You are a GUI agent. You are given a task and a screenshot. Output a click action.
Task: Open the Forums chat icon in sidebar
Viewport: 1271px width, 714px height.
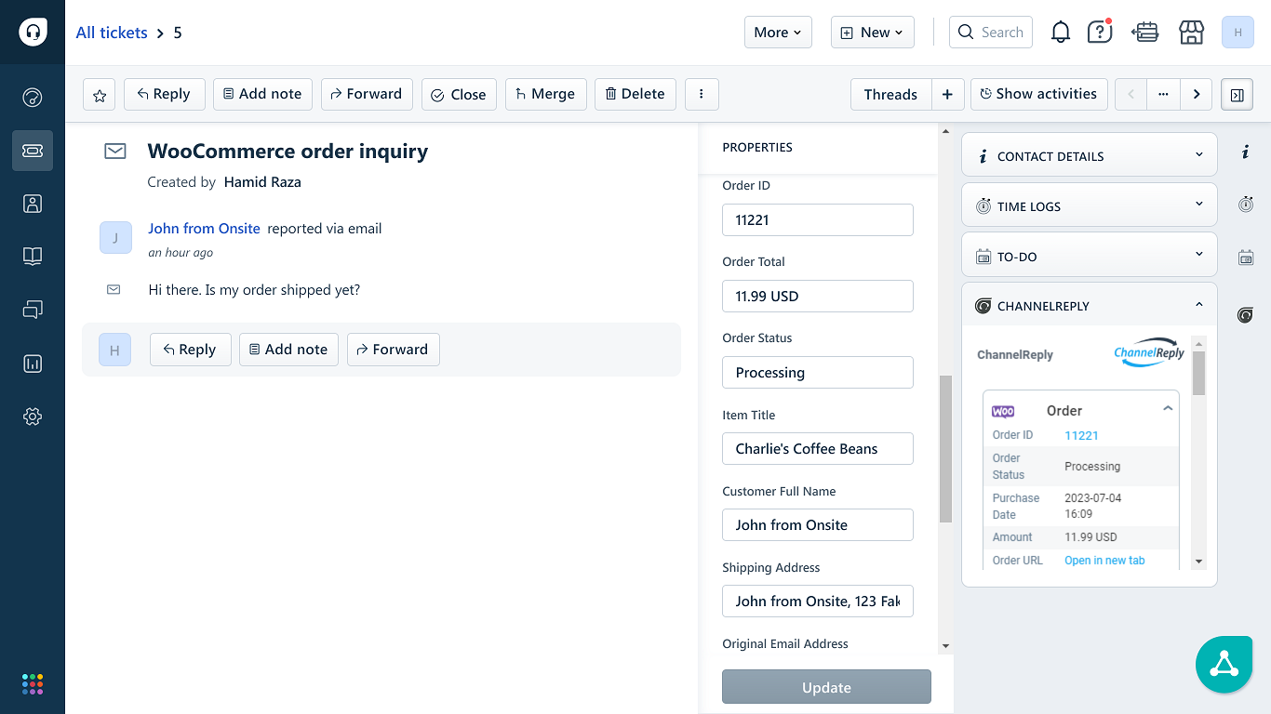point(33,310)
